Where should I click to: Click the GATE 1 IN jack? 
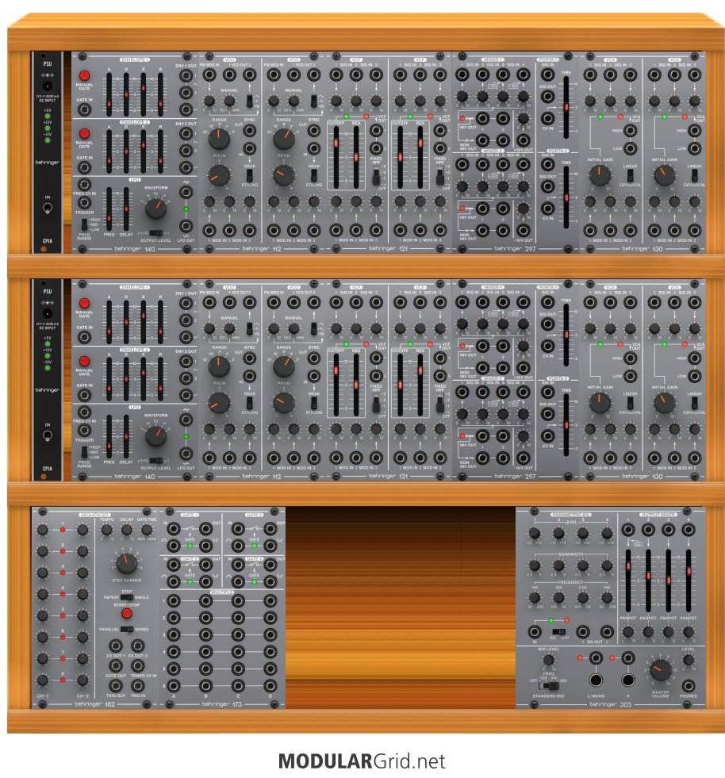[x=173, y=529]
